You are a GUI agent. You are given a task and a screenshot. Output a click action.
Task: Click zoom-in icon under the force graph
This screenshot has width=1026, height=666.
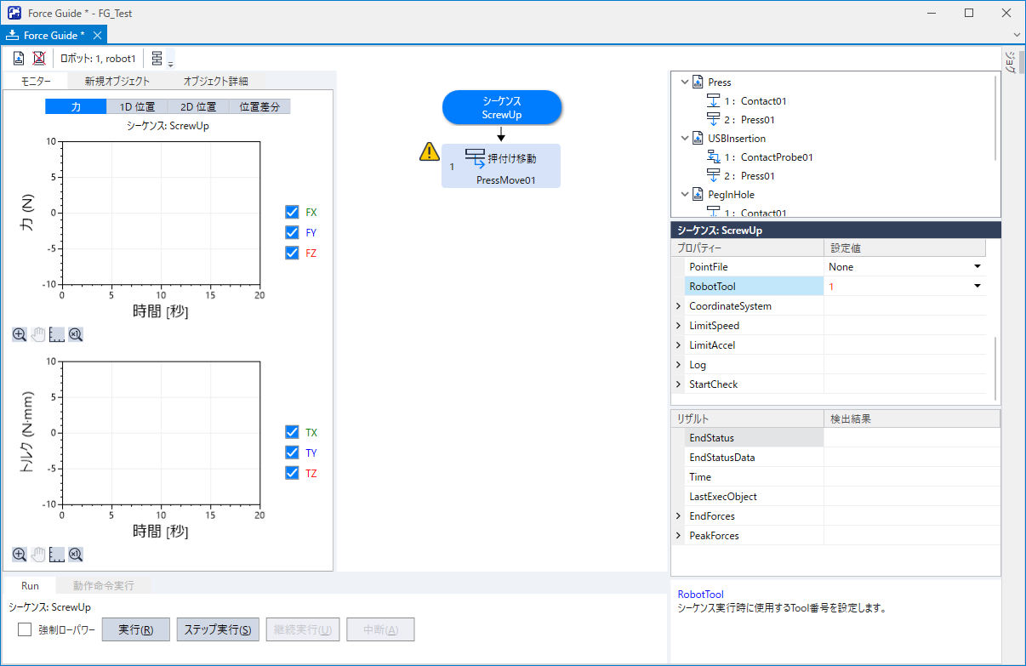[20, 335]
